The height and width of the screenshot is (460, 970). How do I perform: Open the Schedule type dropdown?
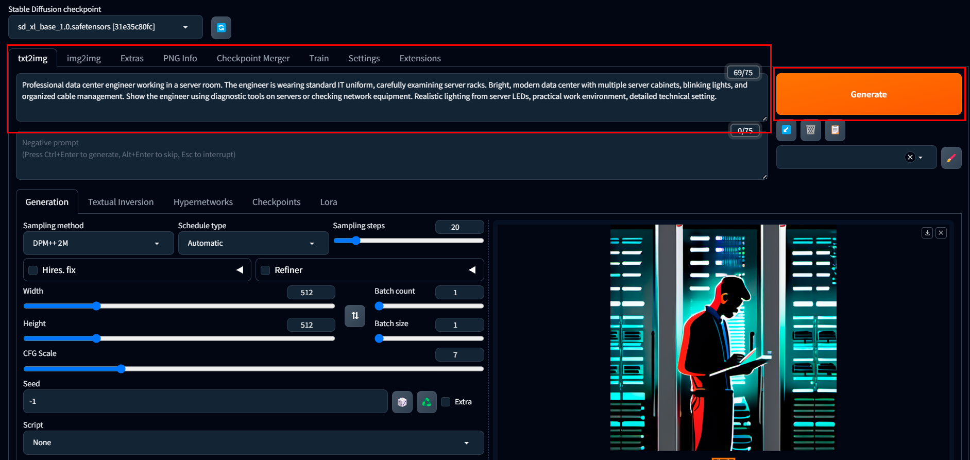coord(253,243)
